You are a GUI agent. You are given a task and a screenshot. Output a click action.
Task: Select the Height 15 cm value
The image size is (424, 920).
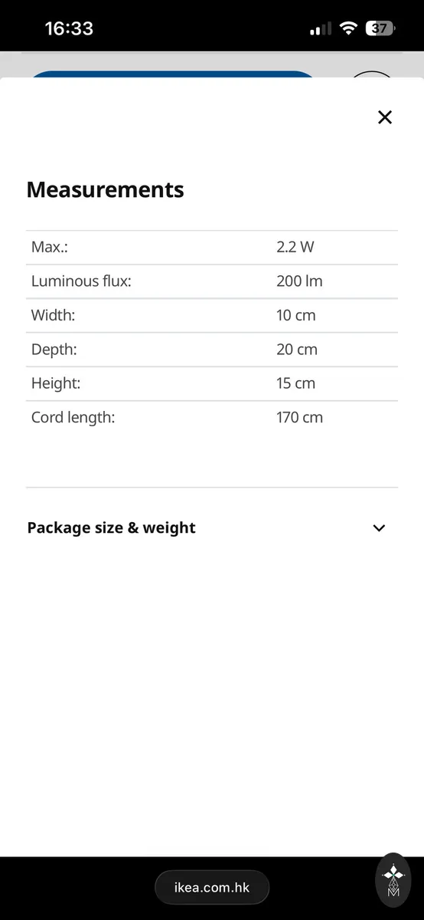tap(295, 383)
